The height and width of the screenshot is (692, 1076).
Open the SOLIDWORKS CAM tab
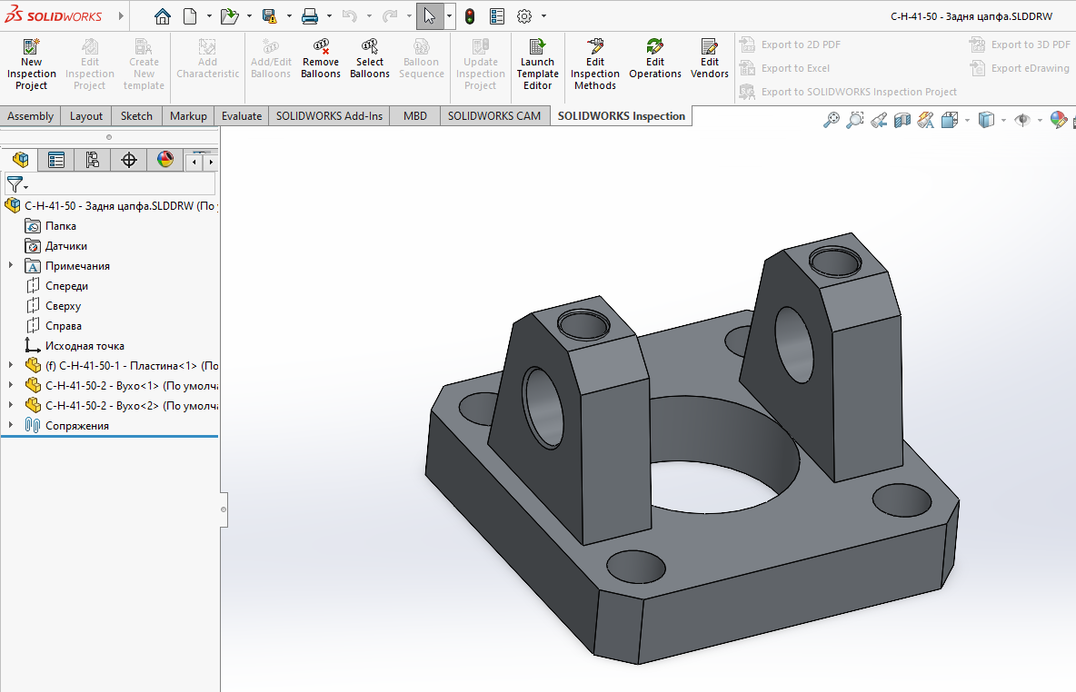coord(494,115)
